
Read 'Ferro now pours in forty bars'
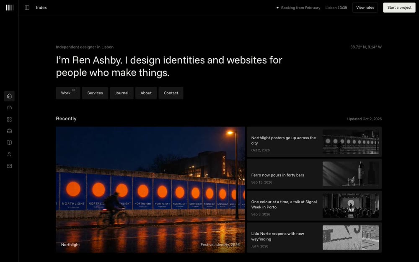pyautogui.click(x=278, y=175)
